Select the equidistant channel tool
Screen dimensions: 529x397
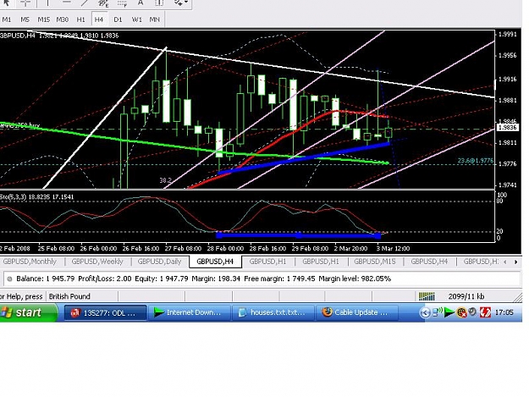pos(103,3)
